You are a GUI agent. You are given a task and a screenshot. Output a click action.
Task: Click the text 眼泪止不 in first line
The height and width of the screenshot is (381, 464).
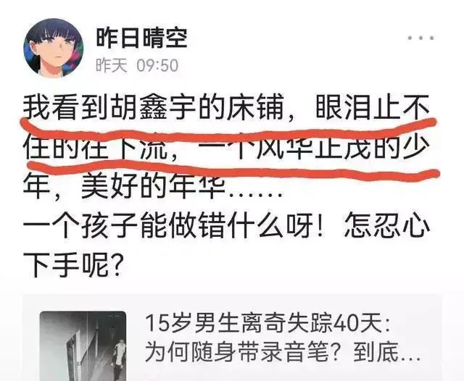373,107
